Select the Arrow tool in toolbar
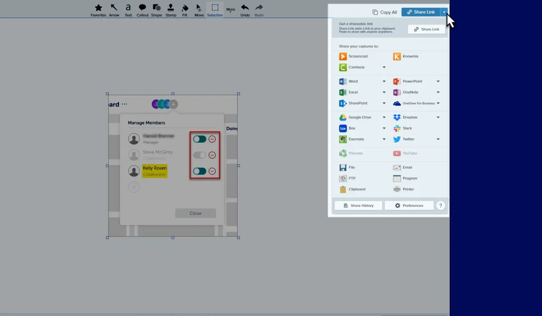Viewport: 542px width, 316px height. [114, 10]
